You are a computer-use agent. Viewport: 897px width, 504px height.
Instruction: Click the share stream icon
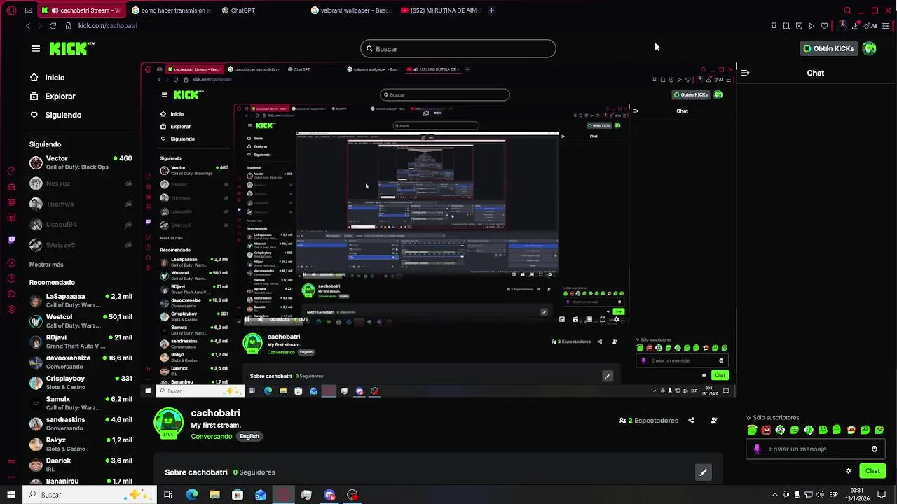pos(692,421)
